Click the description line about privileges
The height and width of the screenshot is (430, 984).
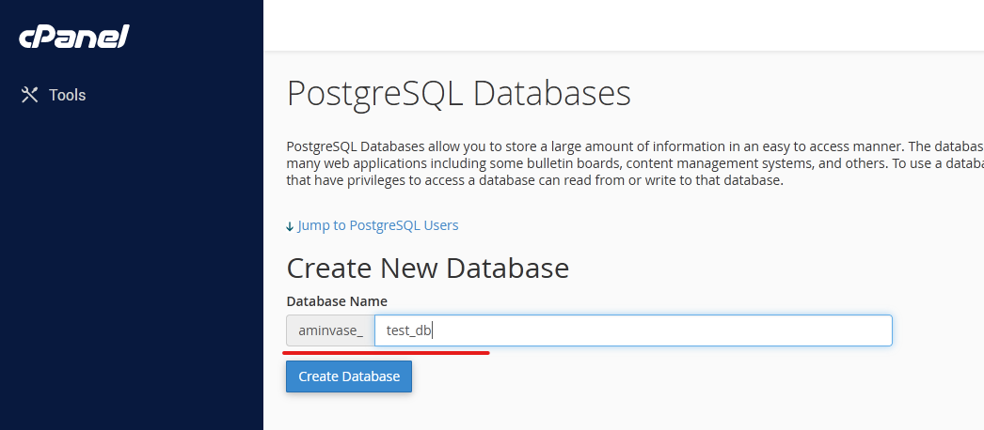pyautogui.click(x=534, y=180)
